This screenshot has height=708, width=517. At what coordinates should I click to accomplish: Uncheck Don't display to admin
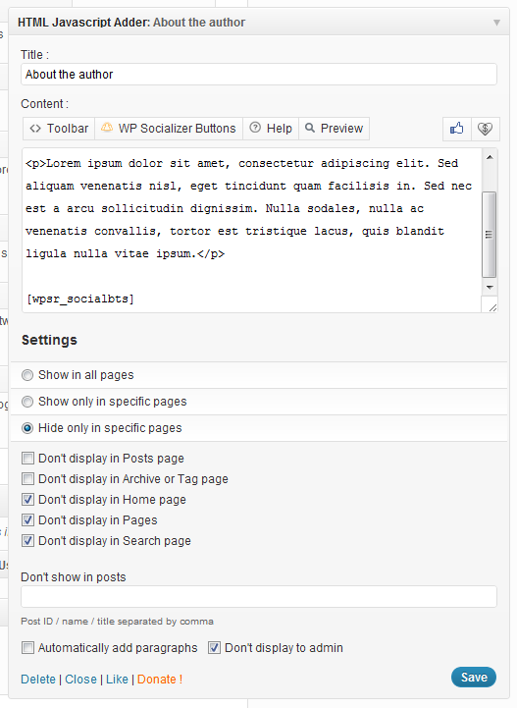[214, 648]
